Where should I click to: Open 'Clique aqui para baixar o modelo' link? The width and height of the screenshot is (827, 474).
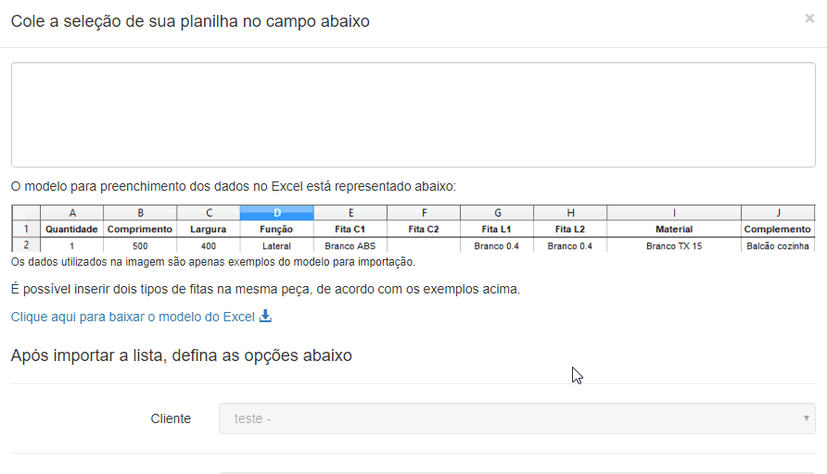[x=133, y=317]
